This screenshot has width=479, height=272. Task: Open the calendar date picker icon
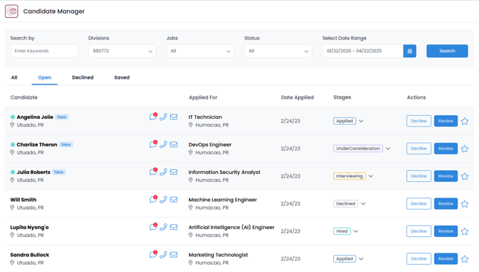[x=410, y=51]
